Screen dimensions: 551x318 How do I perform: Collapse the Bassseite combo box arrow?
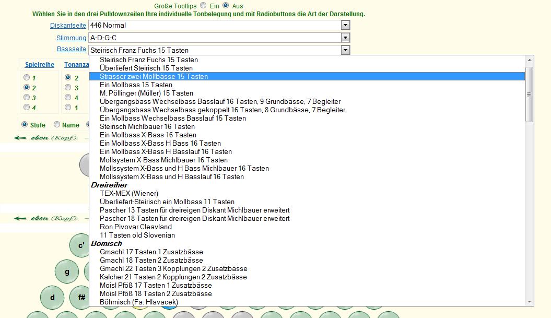tap(345, 50)
